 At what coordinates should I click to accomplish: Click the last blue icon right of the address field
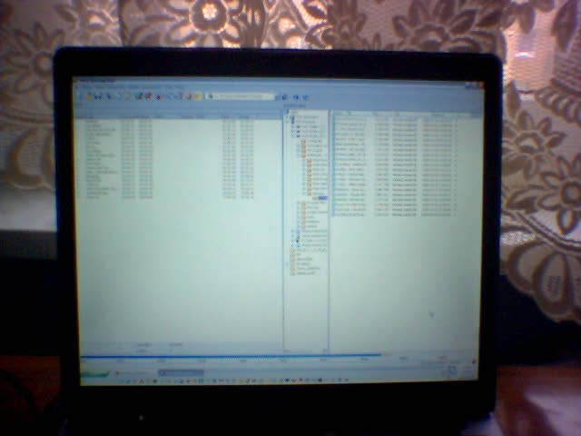tap(306, 96)
